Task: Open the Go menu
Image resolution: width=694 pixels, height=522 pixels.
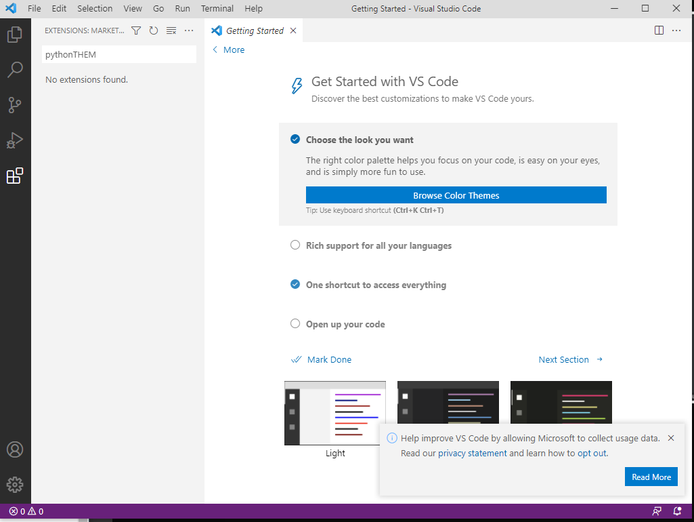Action: [x=158, y=8]
